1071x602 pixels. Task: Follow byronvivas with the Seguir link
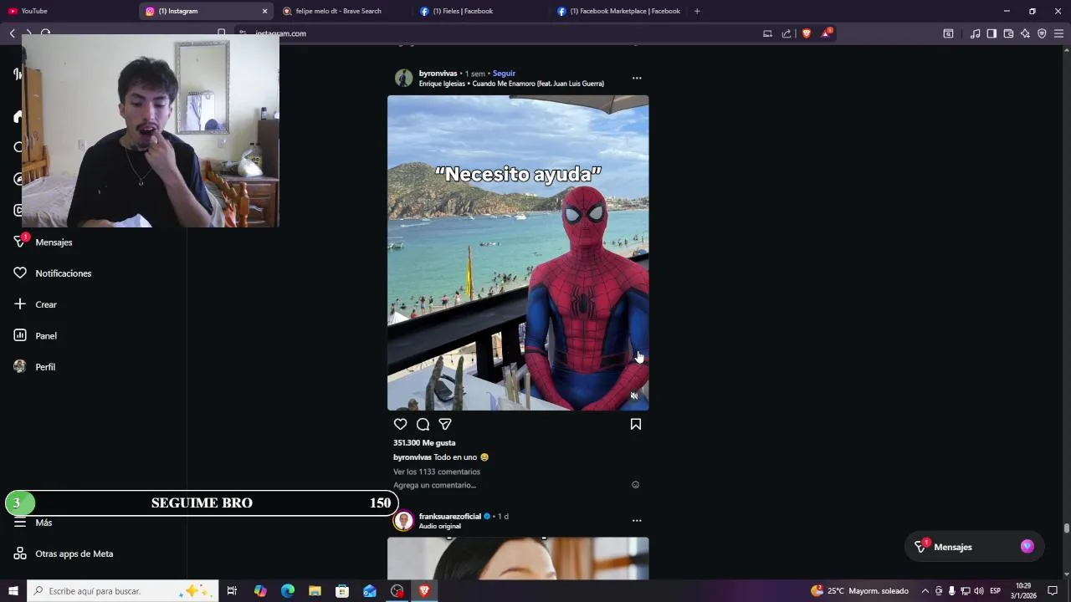(504, 74)
